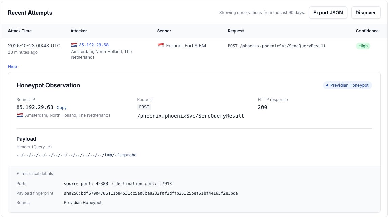389x218 pixels.
Task: Click the Header (Query-Id) label
Action: 34,147
